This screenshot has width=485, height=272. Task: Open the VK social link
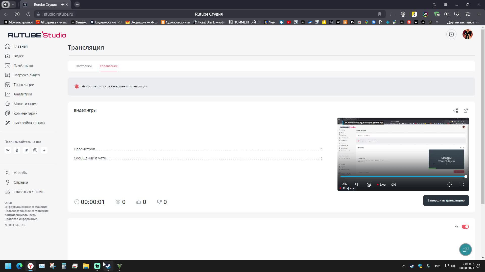click(x=8, y=150)
